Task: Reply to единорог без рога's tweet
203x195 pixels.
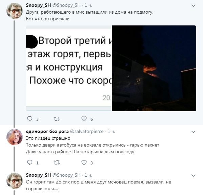Action: pos(29,162)
